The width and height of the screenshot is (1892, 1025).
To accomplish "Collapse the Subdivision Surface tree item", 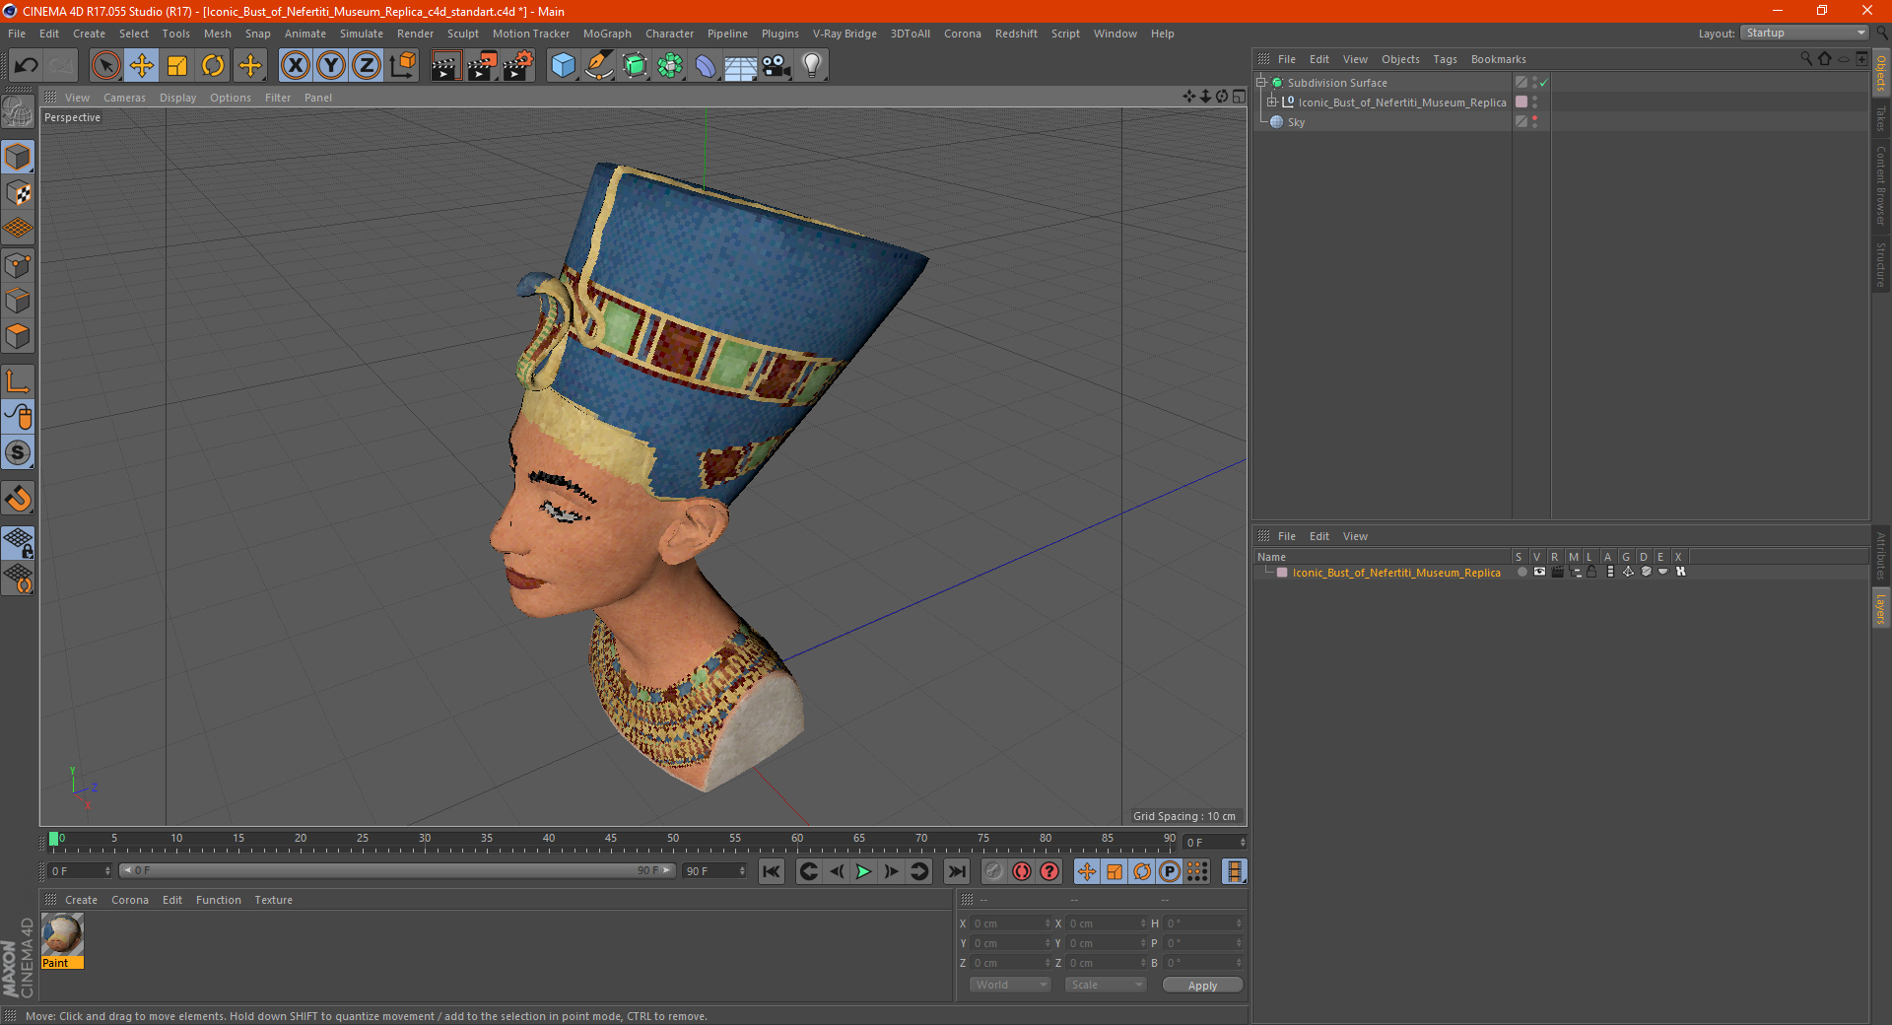I will point(1260,83).
